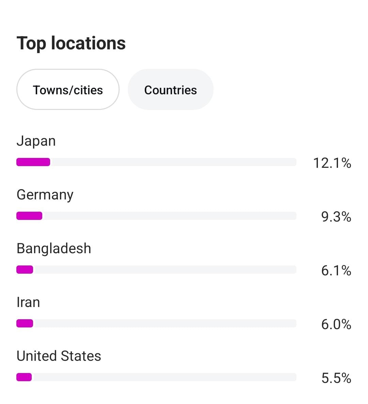
Task: Select the 5.5% United States value
Action: tap(336, 378)
